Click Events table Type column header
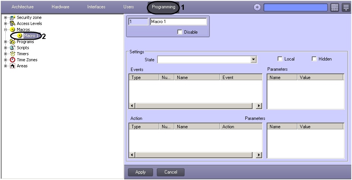352x180 pixels. point(144,78)
